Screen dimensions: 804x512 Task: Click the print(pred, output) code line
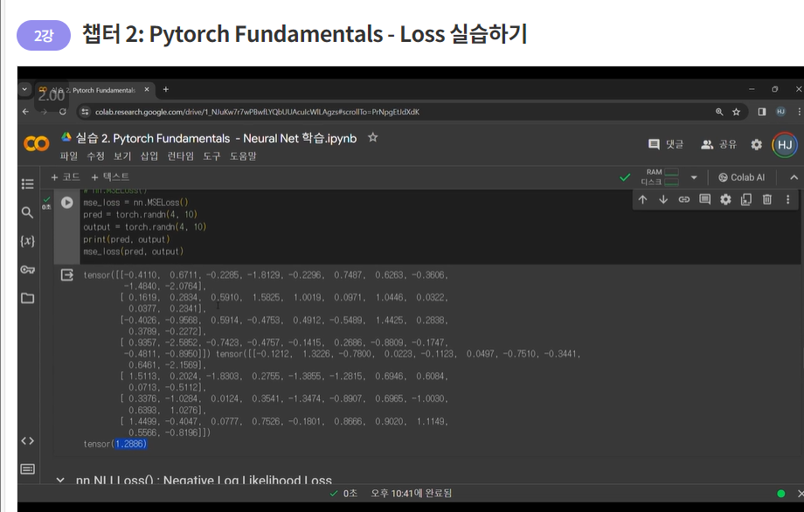[127, 239]
